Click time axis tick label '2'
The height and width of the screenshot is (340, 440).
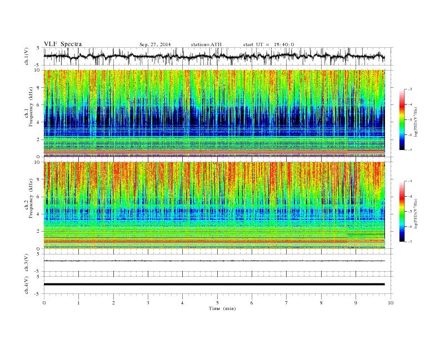click(x=113, y=303)
